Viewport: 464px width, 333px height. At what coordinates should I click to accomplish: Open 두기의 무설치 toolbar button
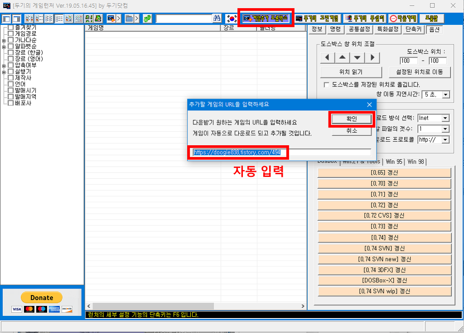click(x=365, y=19)
